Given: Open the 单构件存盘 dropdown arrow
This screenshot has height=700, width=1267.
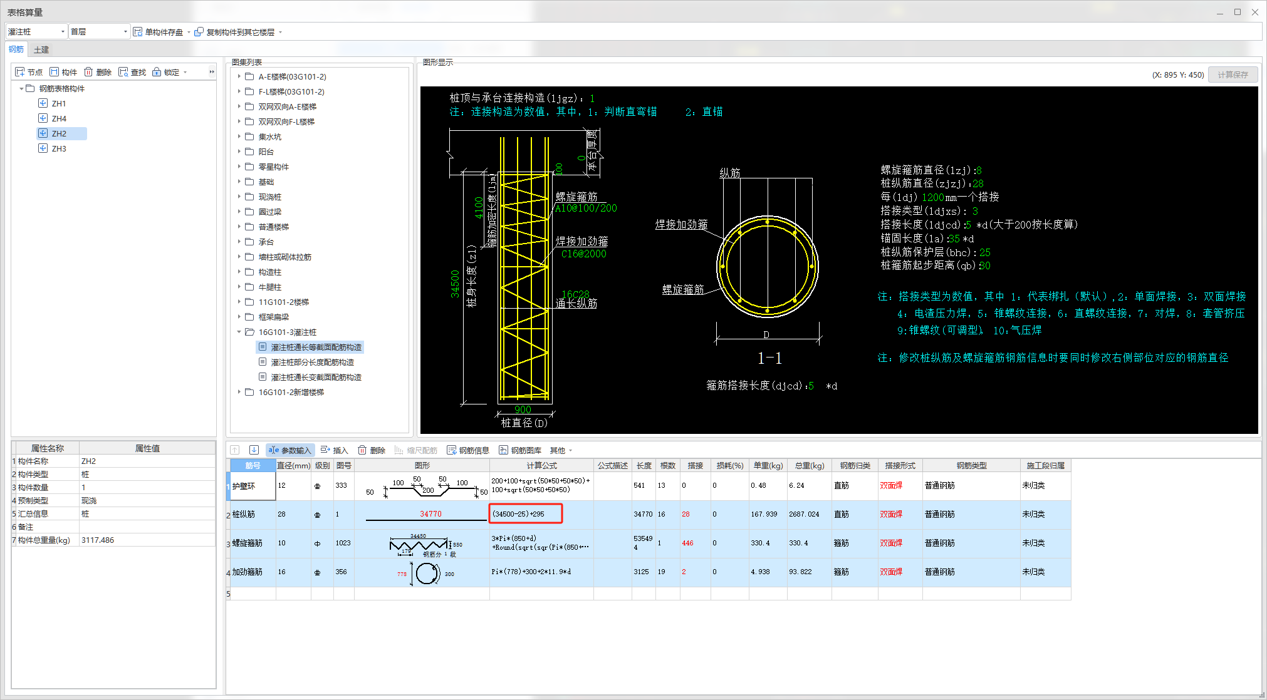Looking at the screenshot, I should [x=189, y=32].
